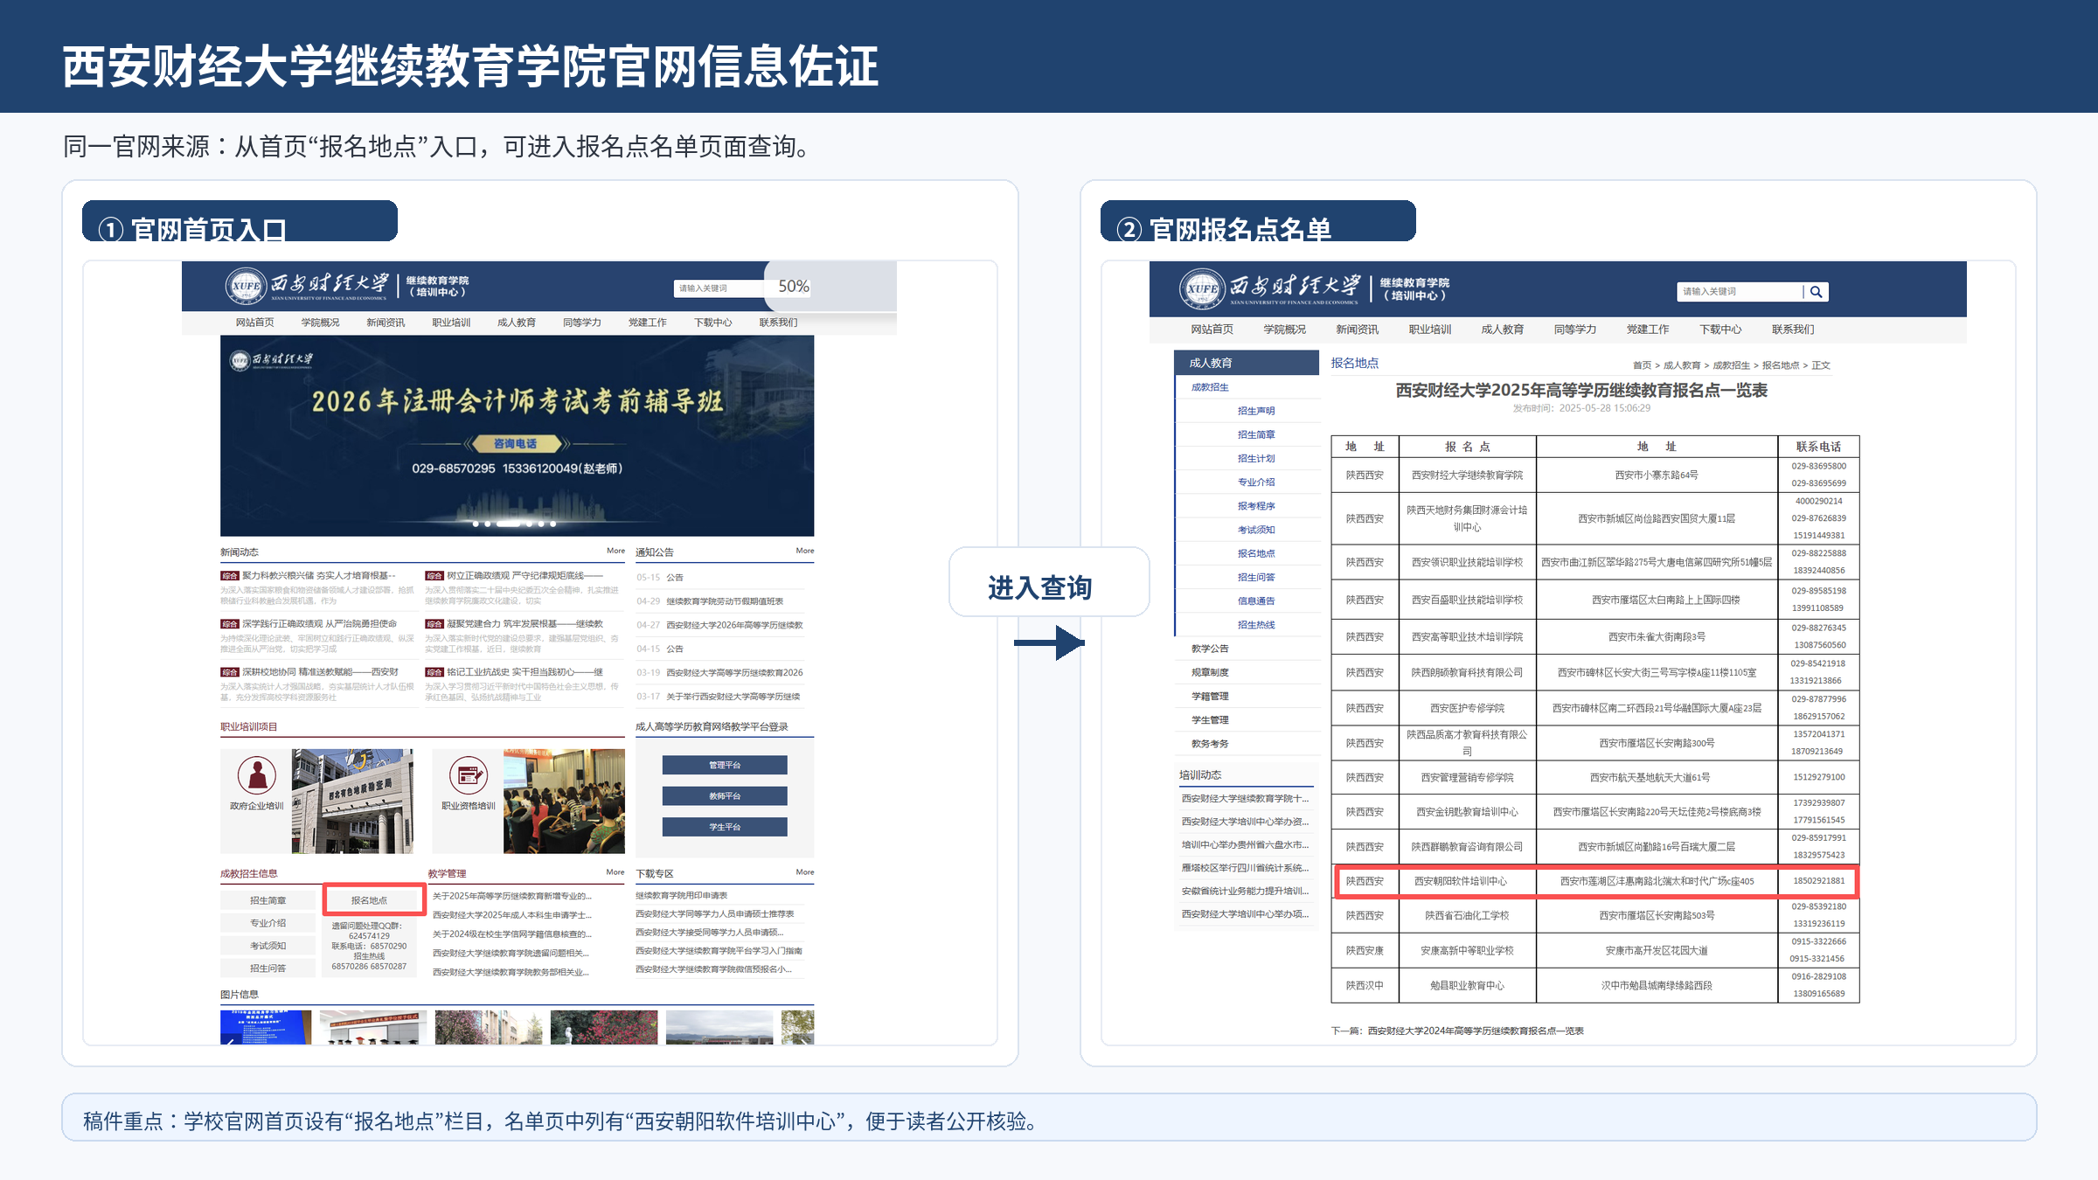The image size is (2098, 1180).
Task: Click 成教招生 in the breadcrumb trail
Action: click(1731, 365)
